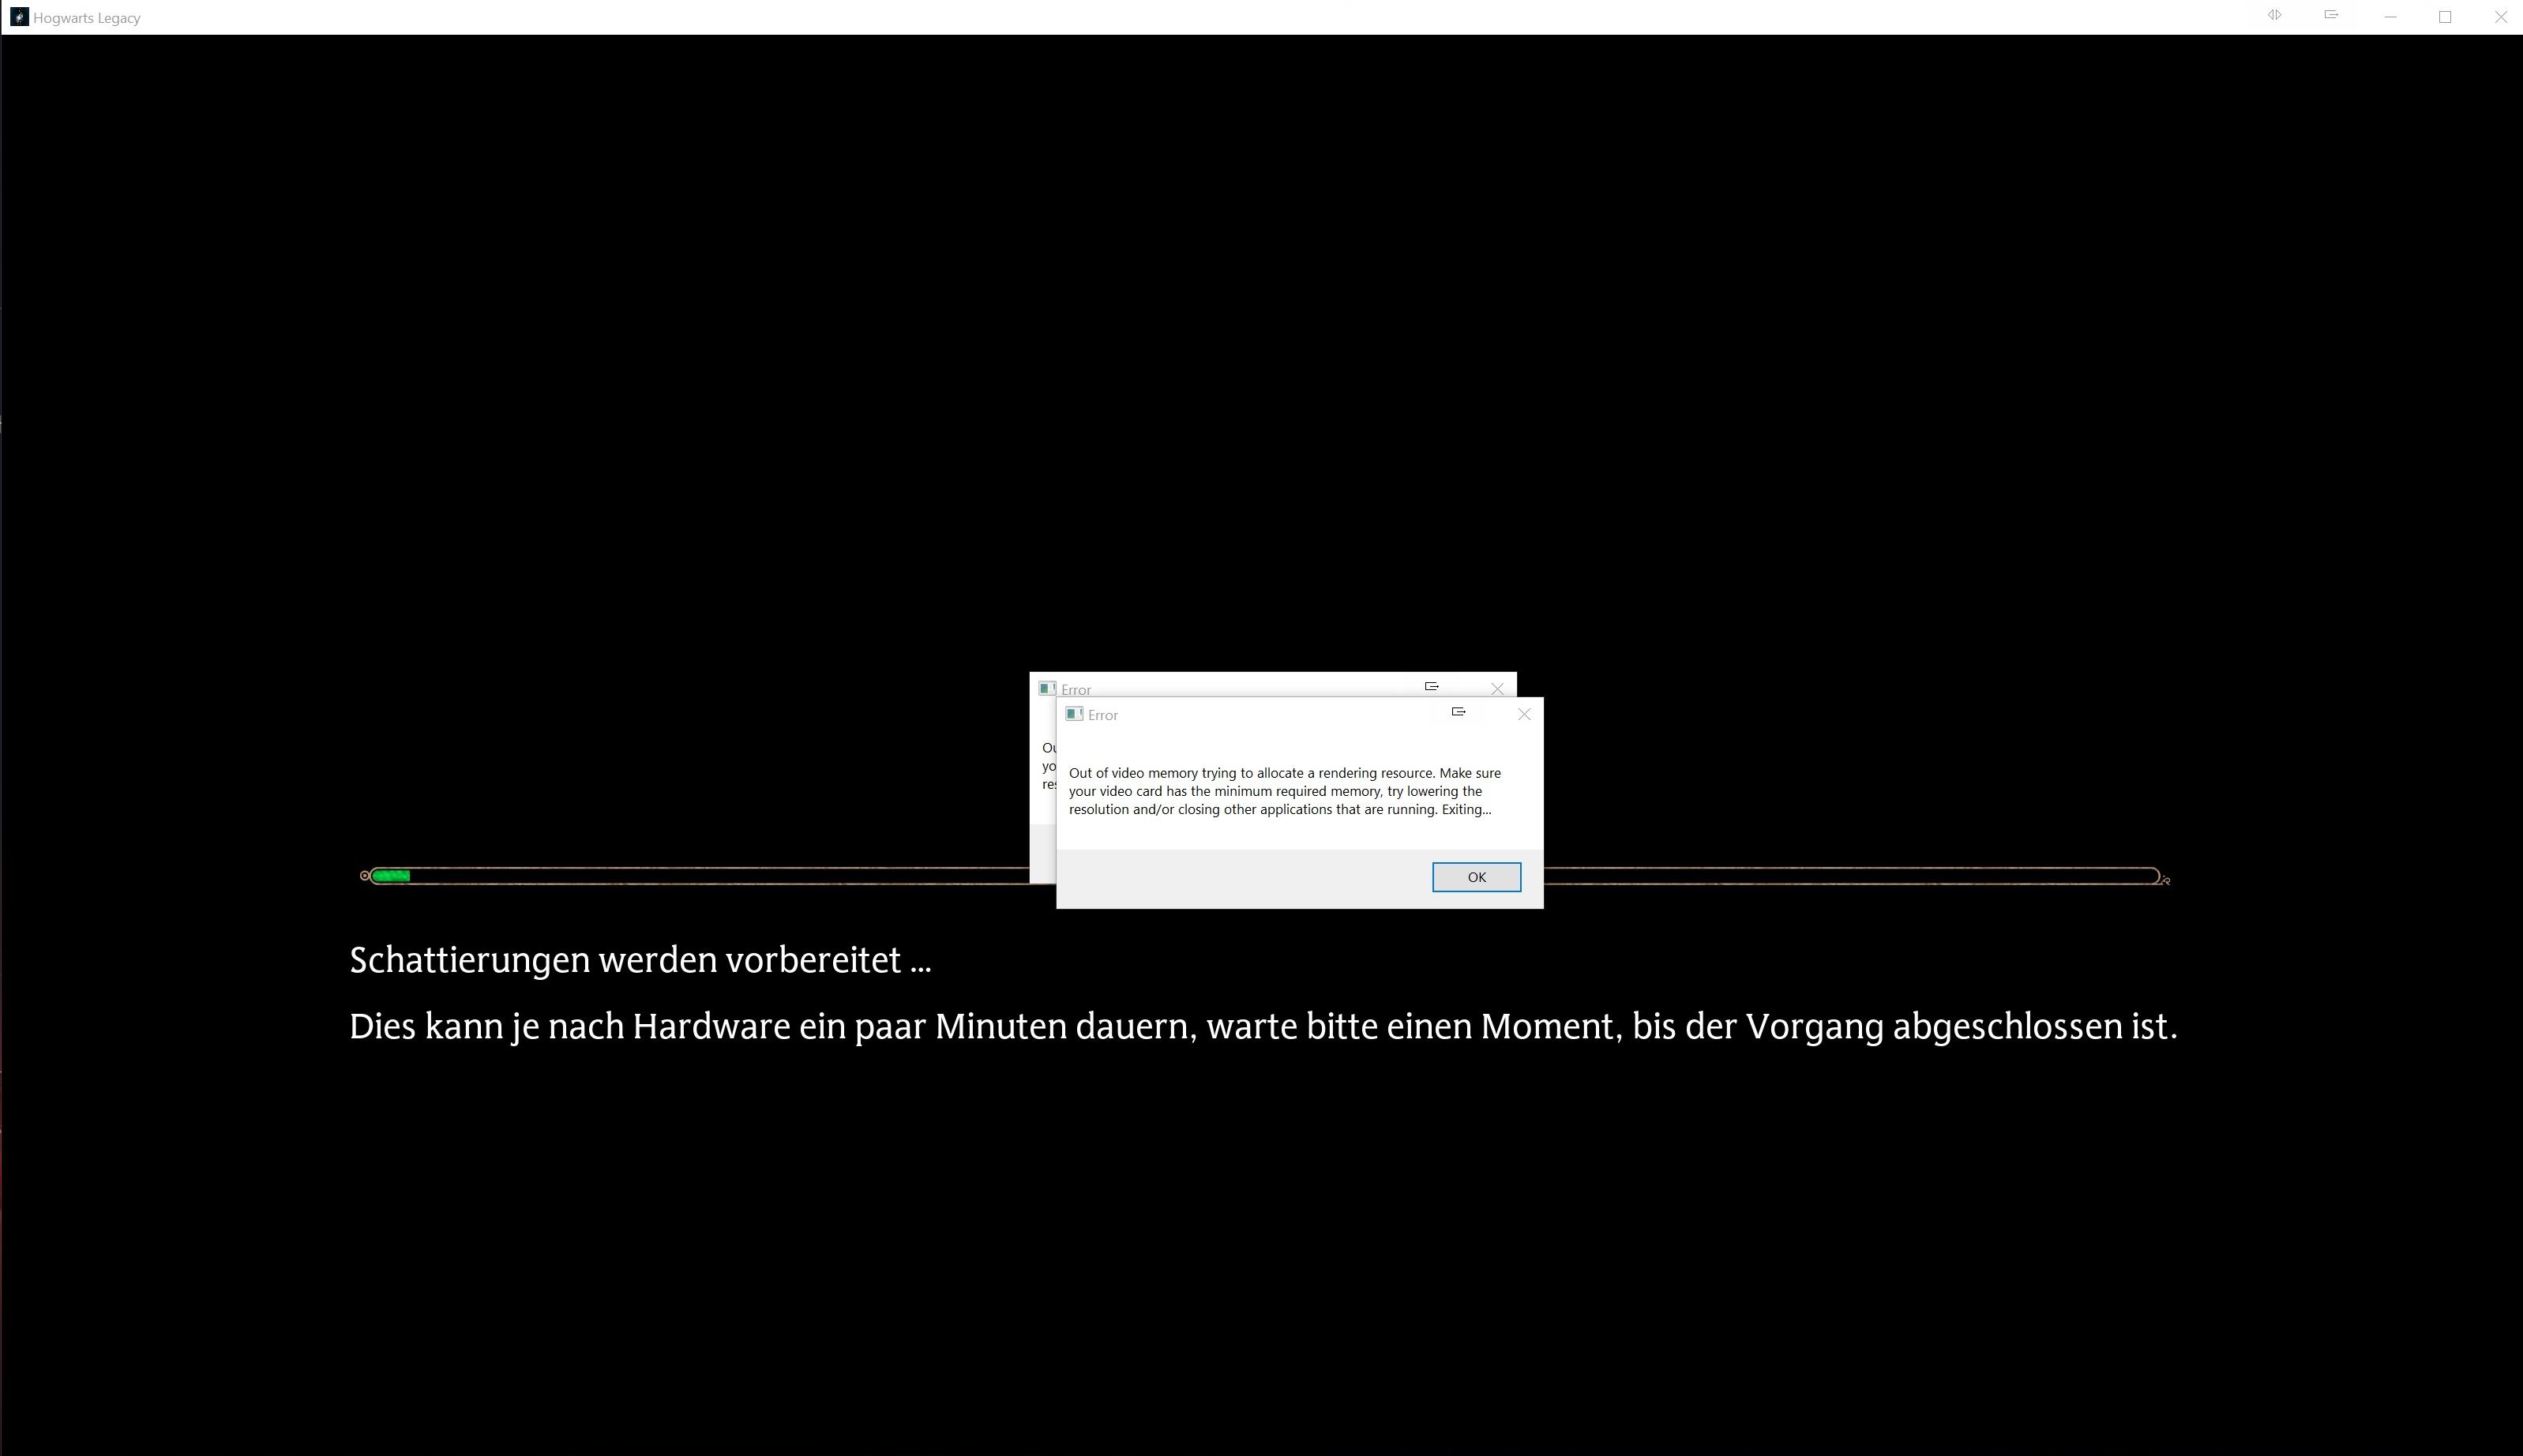Viewport: 2523px width, 1456px height.
Task: Click the rear Error dialog's window icon
Action: click(x=1046, y=688)
